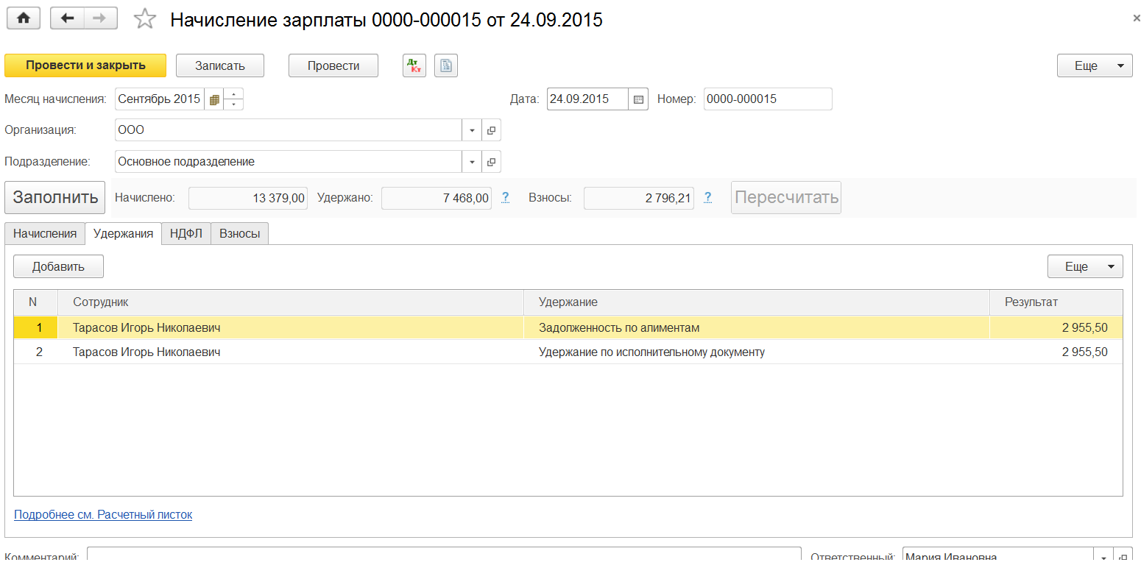Switch to the НДФЛ tab
This screenshot has width=1141, height=565.
tap(186, 233)
